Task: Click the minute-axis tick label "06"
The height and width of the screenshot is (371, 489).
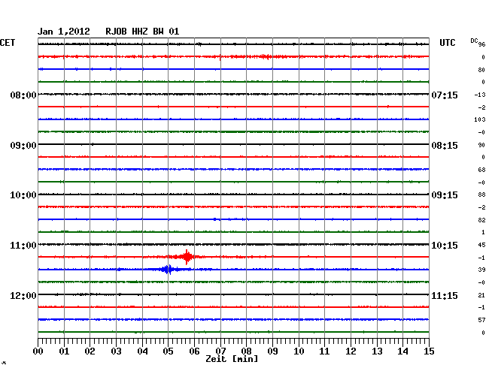Action: click(x=194, y=351)
